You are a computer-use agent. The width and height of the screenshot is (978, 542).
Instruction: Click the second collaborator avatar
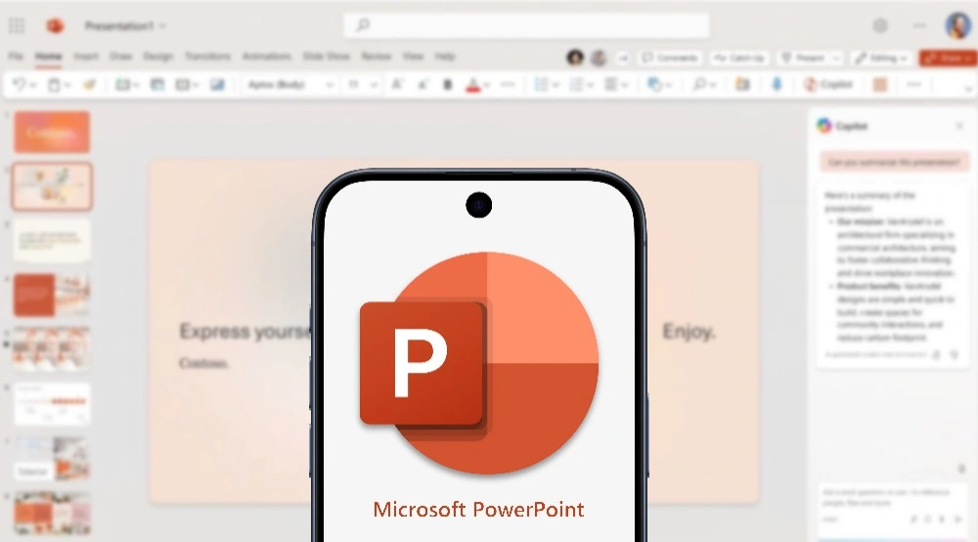[x=599, y=58]
